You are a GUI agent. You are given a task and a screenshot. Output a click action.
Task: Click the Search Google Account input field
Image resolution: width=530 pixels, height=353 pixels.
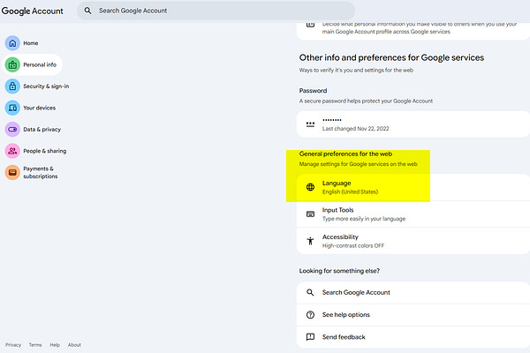216,11
